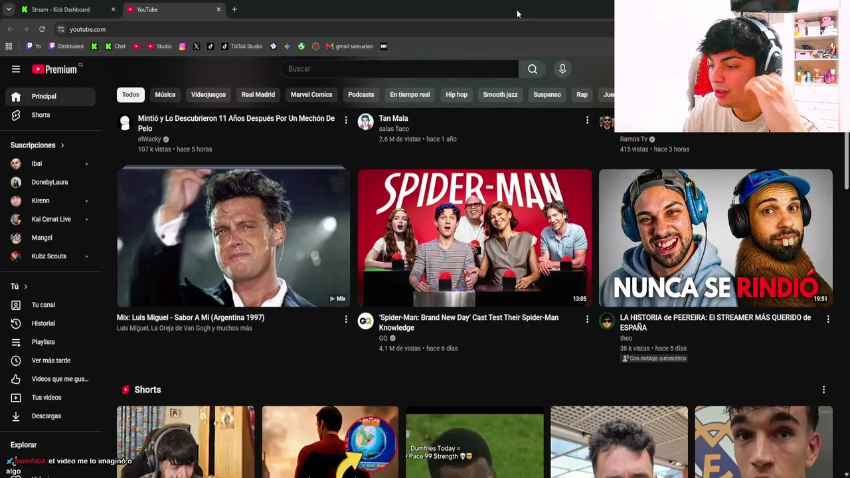
Task: Go to Principal home in sidebar
Action: point(50,96)
